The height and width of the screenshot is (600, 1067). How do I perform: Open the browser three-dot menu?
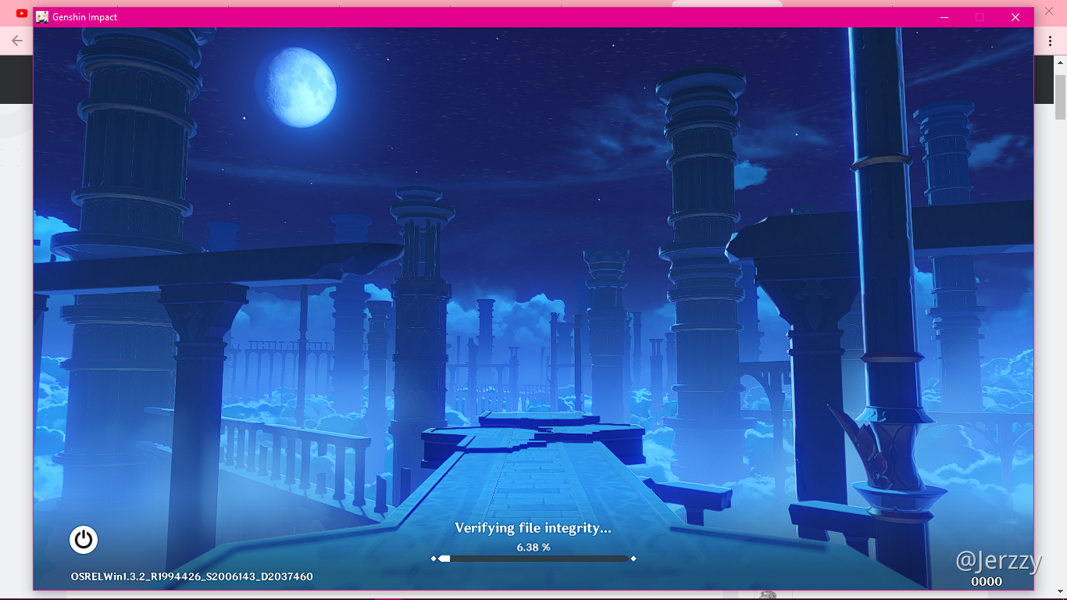click(x=1051, y=41)
